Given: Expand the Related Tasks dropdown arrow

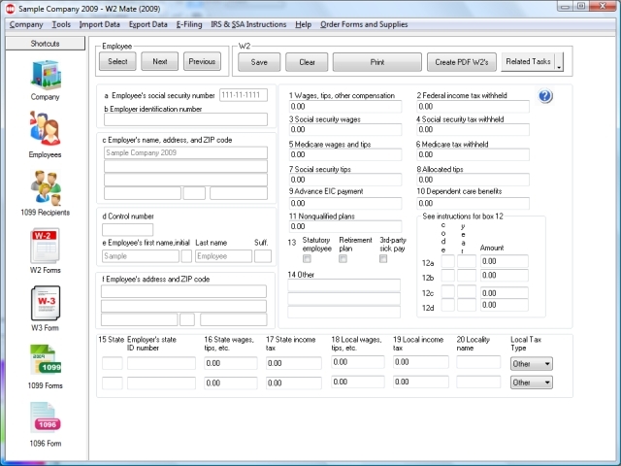Looking at the screenshot, I should (x=558, y=63).
